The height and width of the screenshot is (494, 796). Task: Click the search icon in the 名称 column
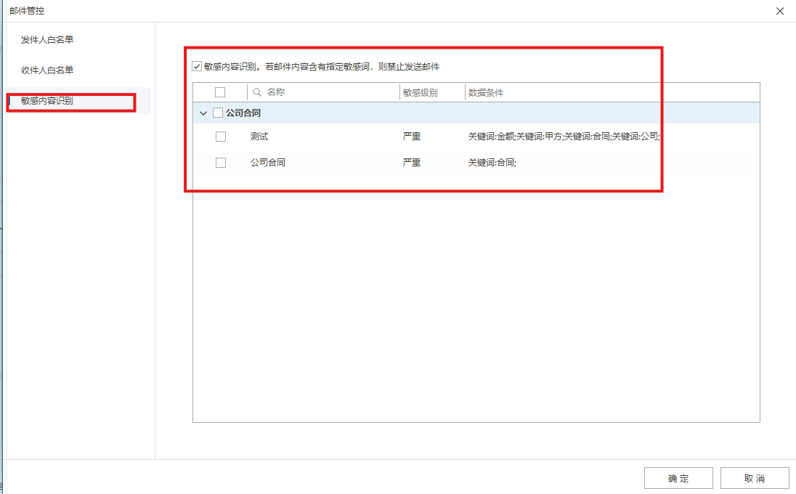[257, 92]
